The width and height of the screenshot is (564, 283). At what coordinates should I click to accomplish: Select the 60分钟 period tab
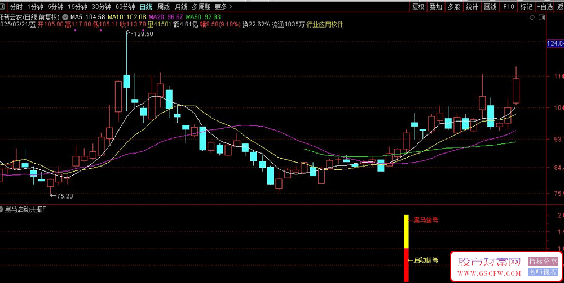[x=125, y=6]
